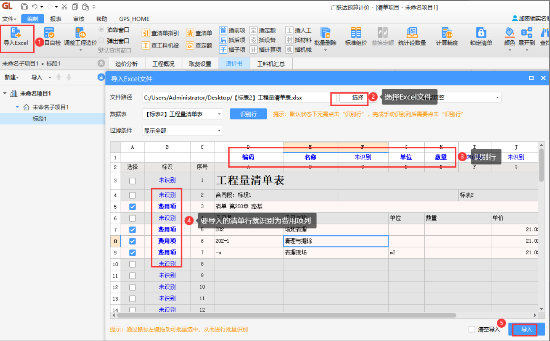Untick the checkbox for 清理与掘除 row
The image size is (550, 341).
[x=132, y=241]
